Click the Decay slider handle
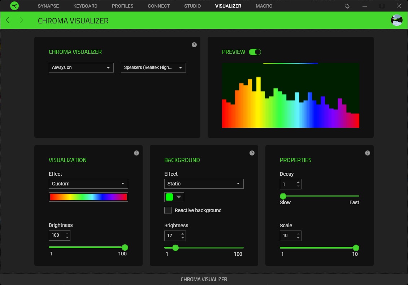Image resolution: width=408 pixels, height=285 pixels. tap(283, 196)
